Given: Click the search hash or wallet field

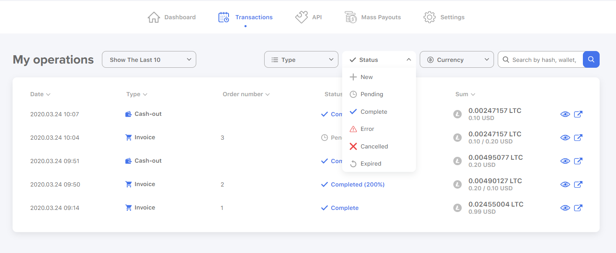Looking at the screenshot, I should coord(541,59).
